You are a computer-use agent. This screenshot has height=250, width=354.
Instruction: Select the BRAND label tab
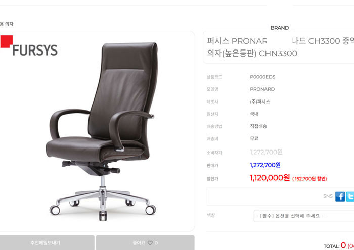click(x=280, y=28)
